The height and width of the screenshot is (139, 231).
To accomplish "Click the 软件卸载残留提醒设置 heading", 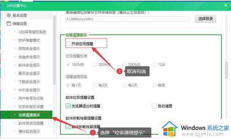I will tap(84, 118).
